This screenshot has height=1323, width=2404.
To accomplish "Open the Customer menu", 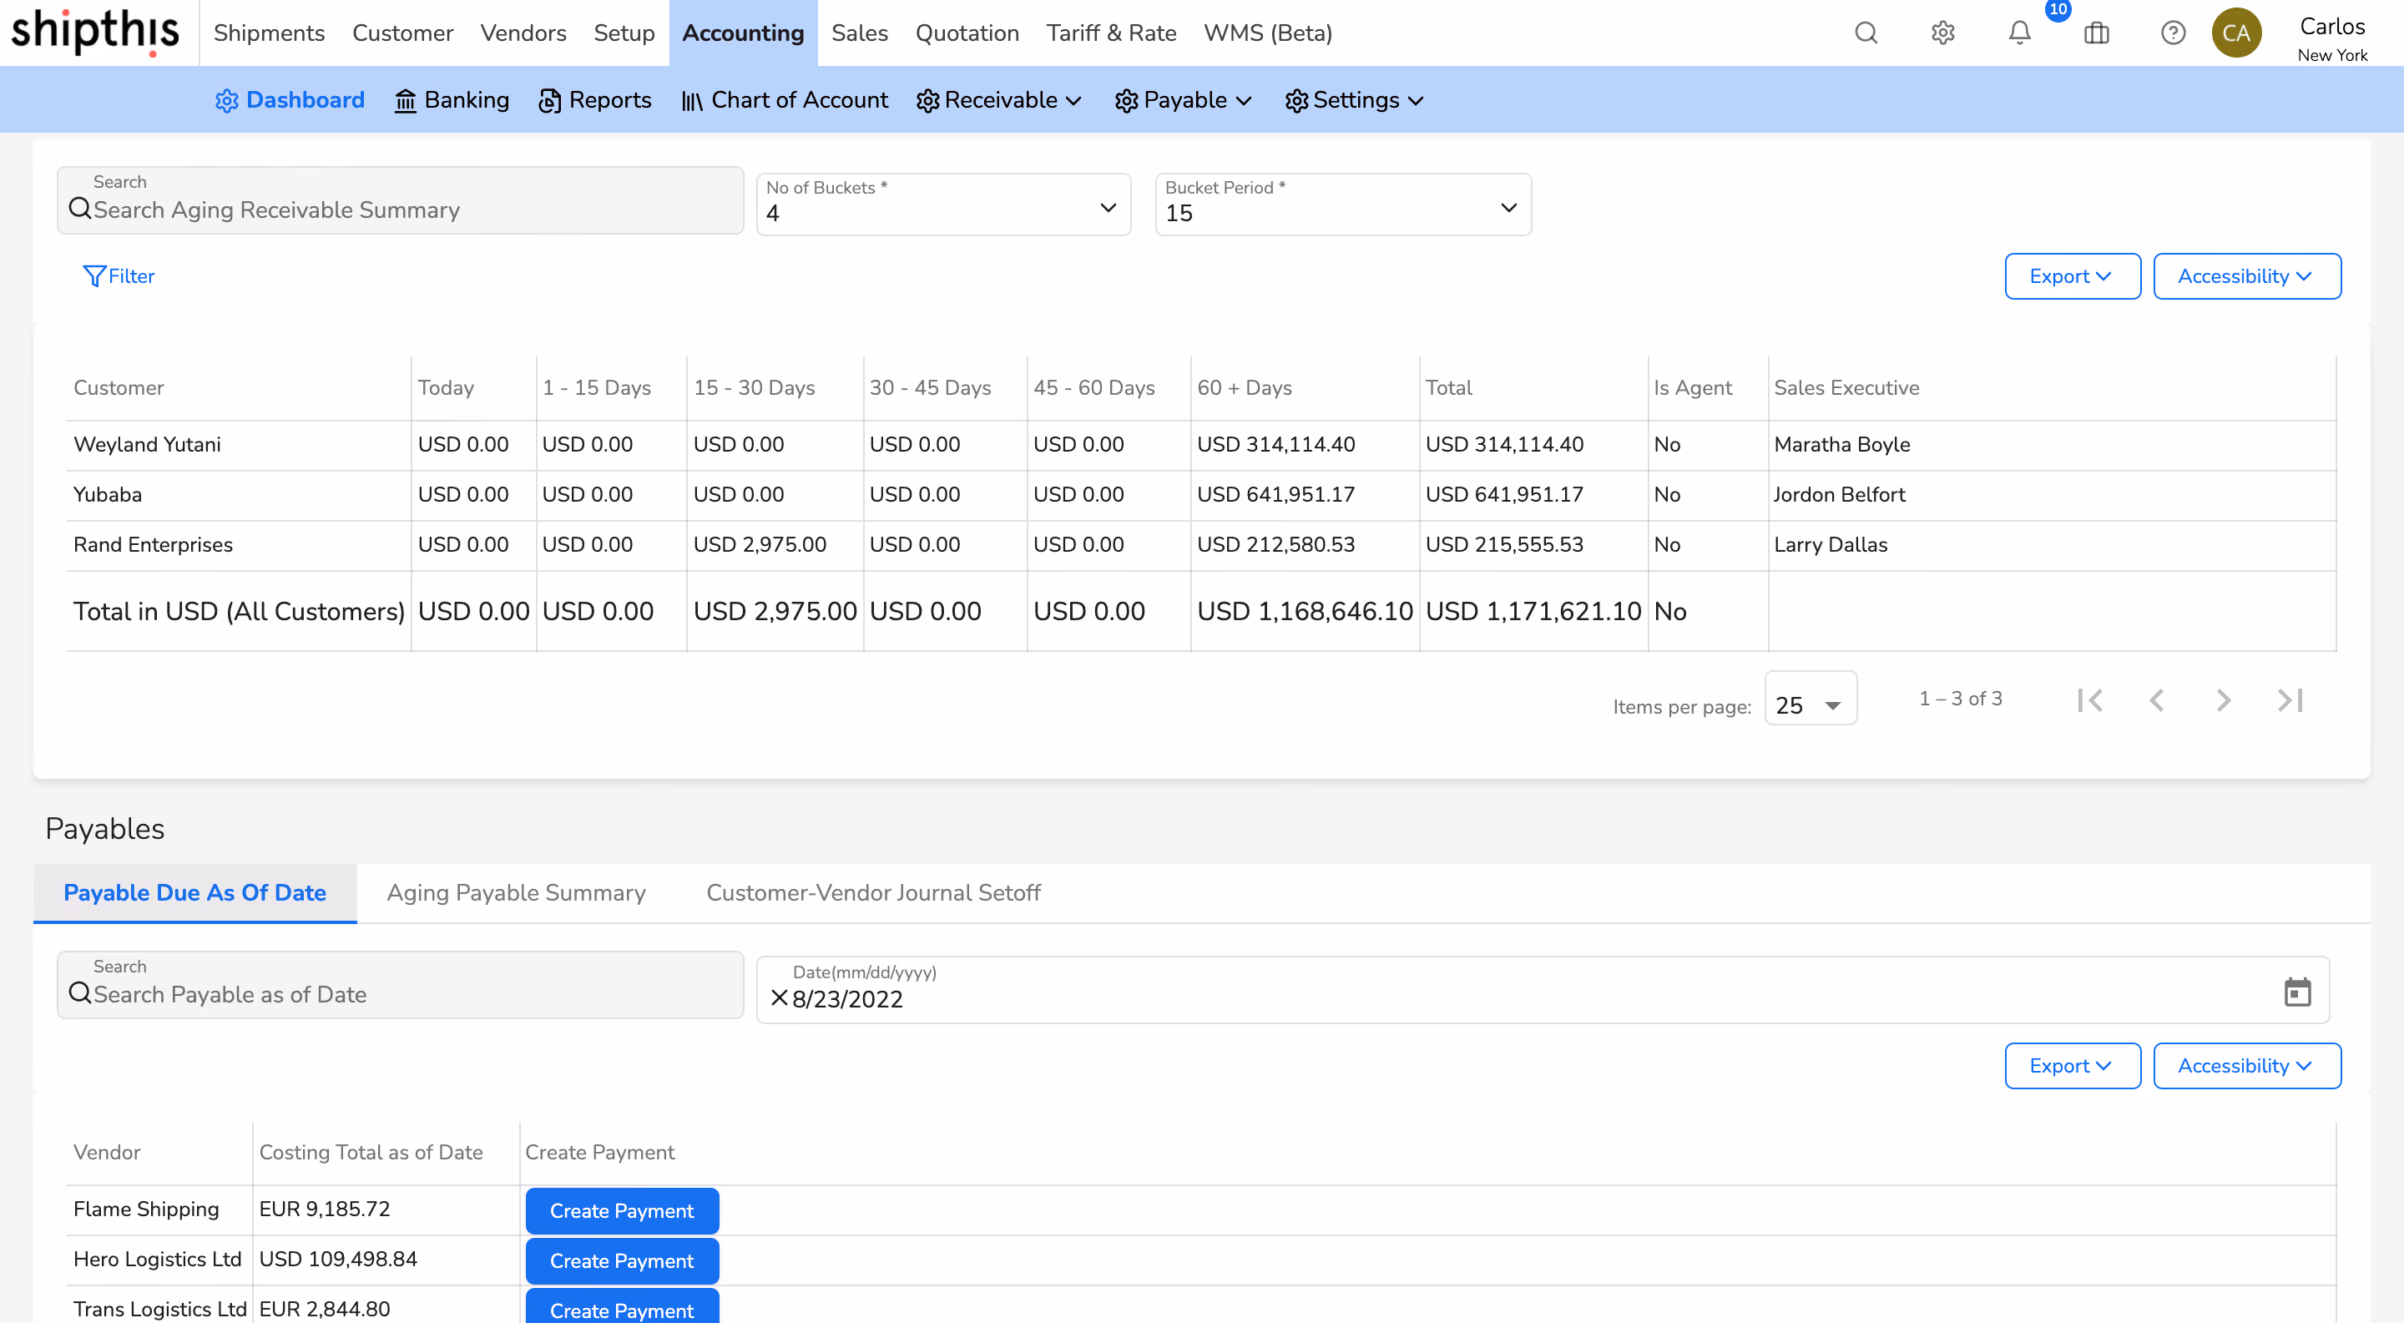I will (x=402, y=33).
